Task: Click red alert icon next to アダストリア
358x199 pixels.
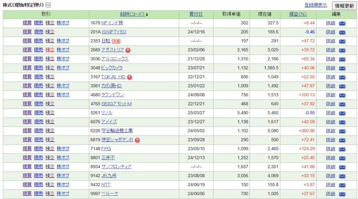Action: (x=128, y=50)
